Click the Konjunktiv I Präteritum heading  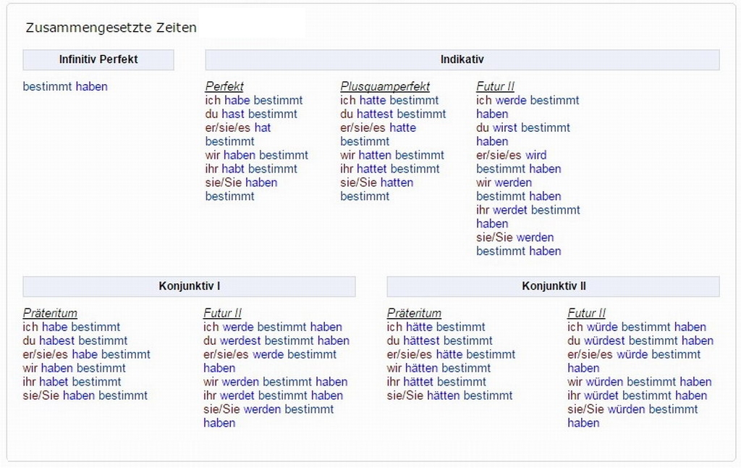point(50,314)
